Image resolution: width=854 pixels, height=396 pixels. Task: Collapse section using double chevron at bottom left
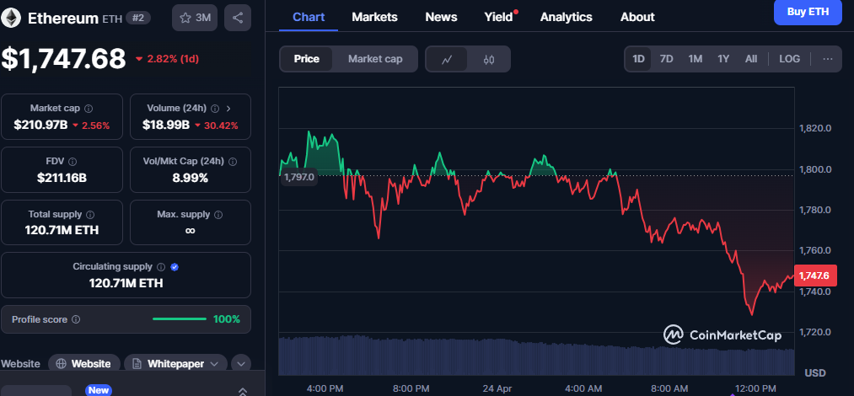(x=243, y=391)
